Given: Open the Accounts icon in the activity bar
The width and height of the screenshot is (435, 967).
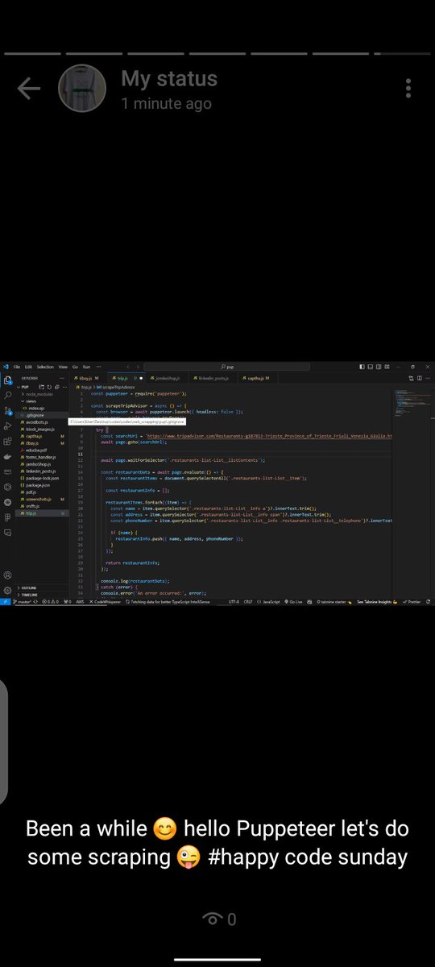Looking at the screenshot, I should 7,575.
